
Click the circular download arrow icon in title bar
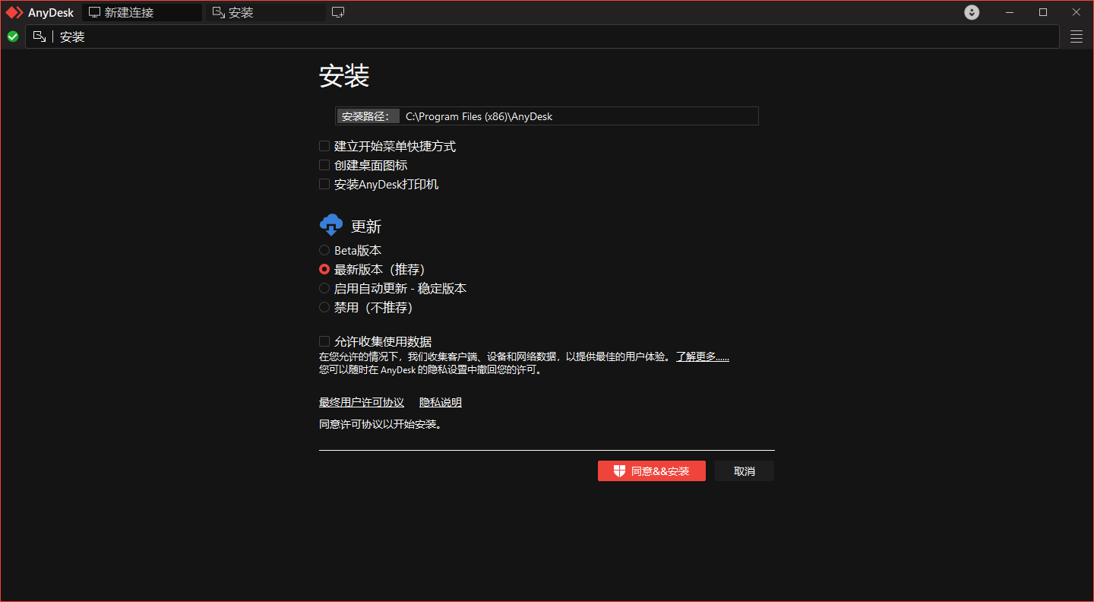[x=972, y=12]
